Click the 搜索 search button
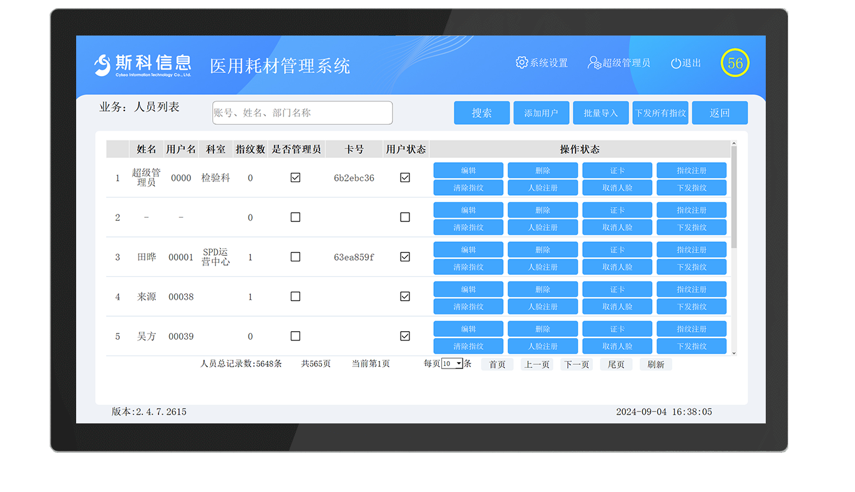 (482, 113)
